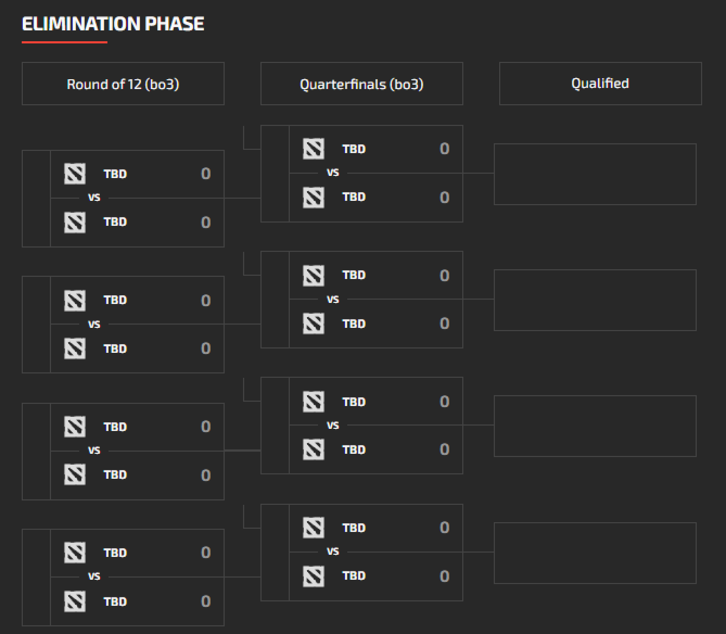Image resolution: width=726 pixels, height=634 pixels.
Task: Click bottom TBD team name in fourth Round of 12 match
Action: click(115, 601)
